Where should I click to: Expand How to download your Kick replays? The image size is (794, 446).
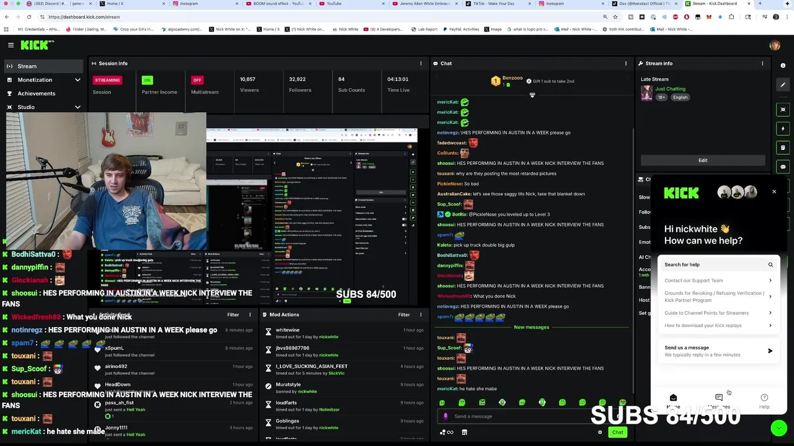(718, 325)
